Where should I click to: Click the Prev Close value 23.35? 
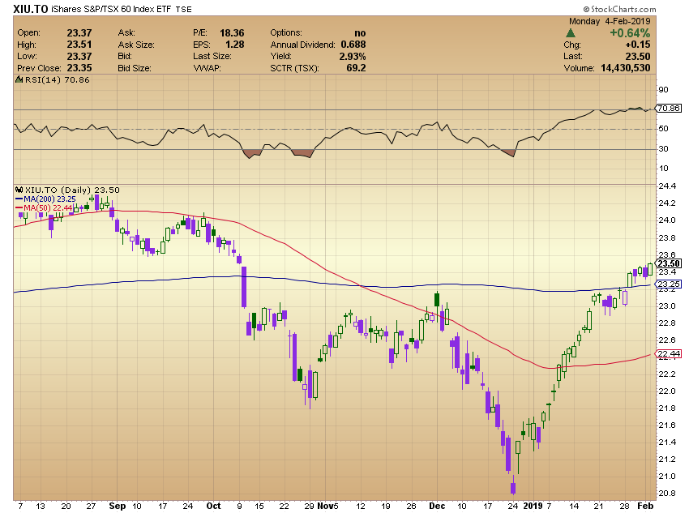[79, 68]
